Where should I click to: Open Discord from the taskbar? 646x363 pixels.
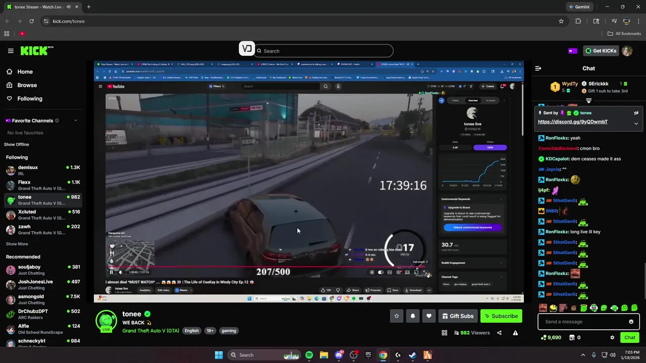tap(339, 355)
